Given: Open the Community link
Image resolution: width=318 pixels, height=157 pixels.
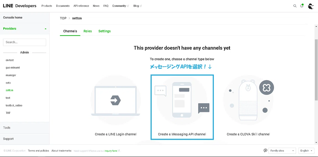Looking at the screenshot, I should 119,6.
